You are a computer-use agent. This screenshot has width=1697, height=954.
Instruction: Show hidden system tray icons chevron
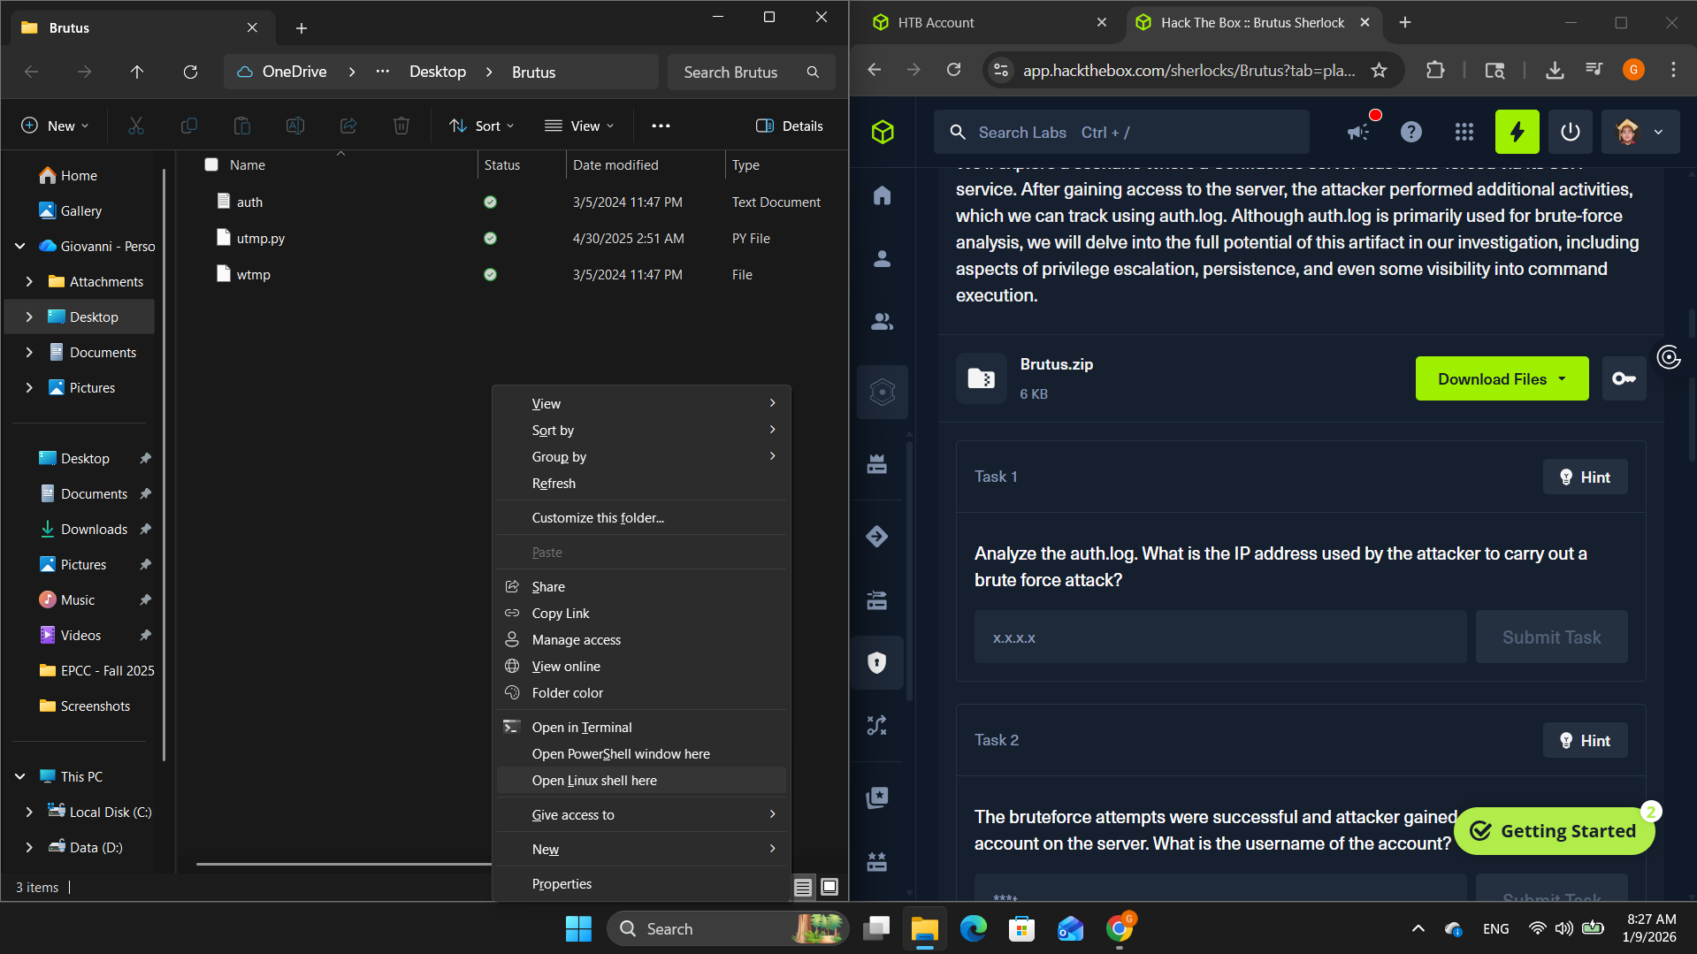[1418, 928]
